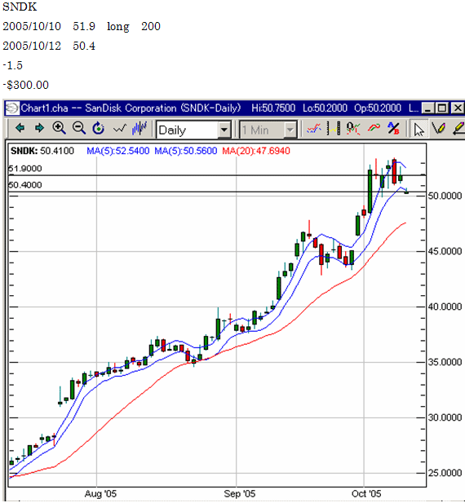
Task: Click the compare symbols chart icon
Action: [353, 128]
